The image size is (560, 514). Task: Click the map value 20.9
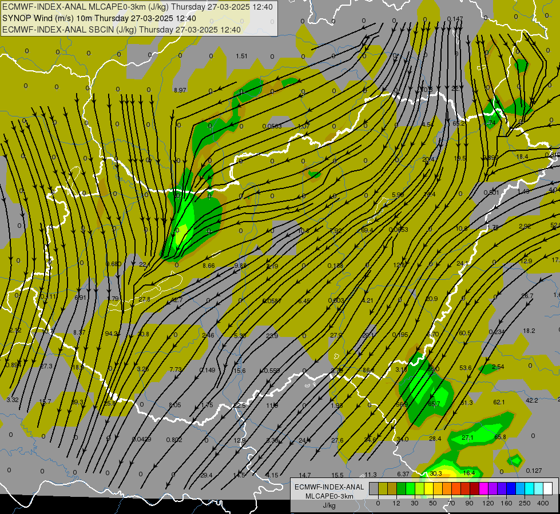[x=432, y=299]
